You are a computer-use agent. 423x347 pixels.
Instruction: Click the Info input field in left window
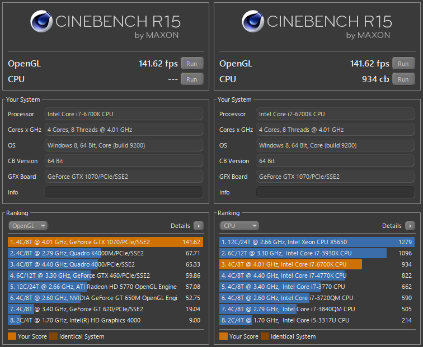[124, 192]
